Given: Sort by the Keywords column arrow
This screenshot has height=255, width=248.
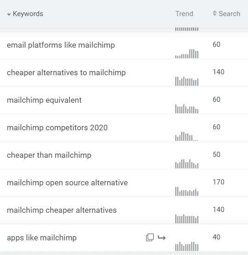Looking at the screenshot, I should pyautogui.click(x=9, y=15).
